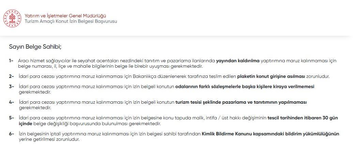The height and width of the screenshot is (151, 356).
Task: Select the number 3- list marker
Action: (x=11, y=87)
